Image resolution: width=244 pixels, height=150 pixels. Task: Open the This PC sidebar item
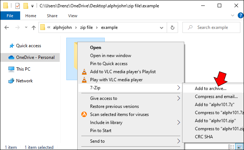pyautogui.click(x=23, y=69)
